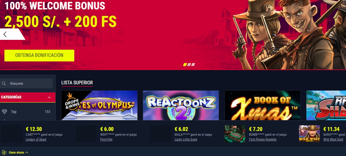This screenshot has width=346, height=156.
Task: Select the third carousel indicator dot
Action: (x=193, y=64)
